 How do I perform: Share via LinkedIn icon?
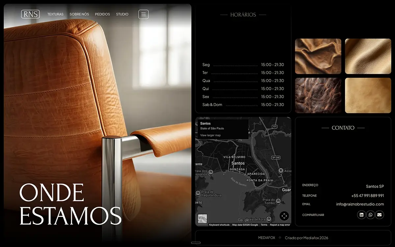[361, 215]
